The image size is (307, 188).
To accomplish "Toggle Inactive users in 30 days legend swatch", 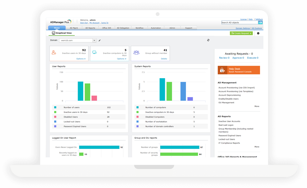I will pos(55,112).
